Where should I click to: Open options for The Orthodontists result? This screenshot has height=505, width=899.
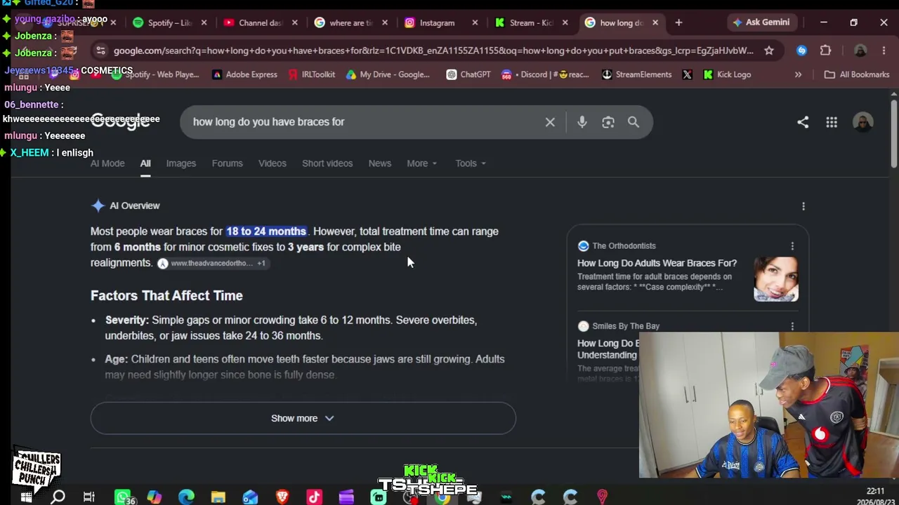pyautogui.click(x=792, y=246)
